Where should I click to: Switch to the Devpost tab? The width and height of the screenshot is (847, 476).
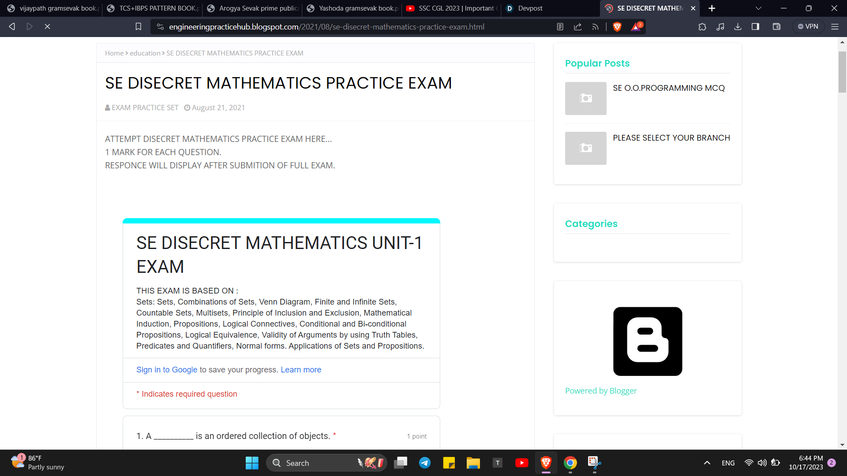(x=530, y=8)
